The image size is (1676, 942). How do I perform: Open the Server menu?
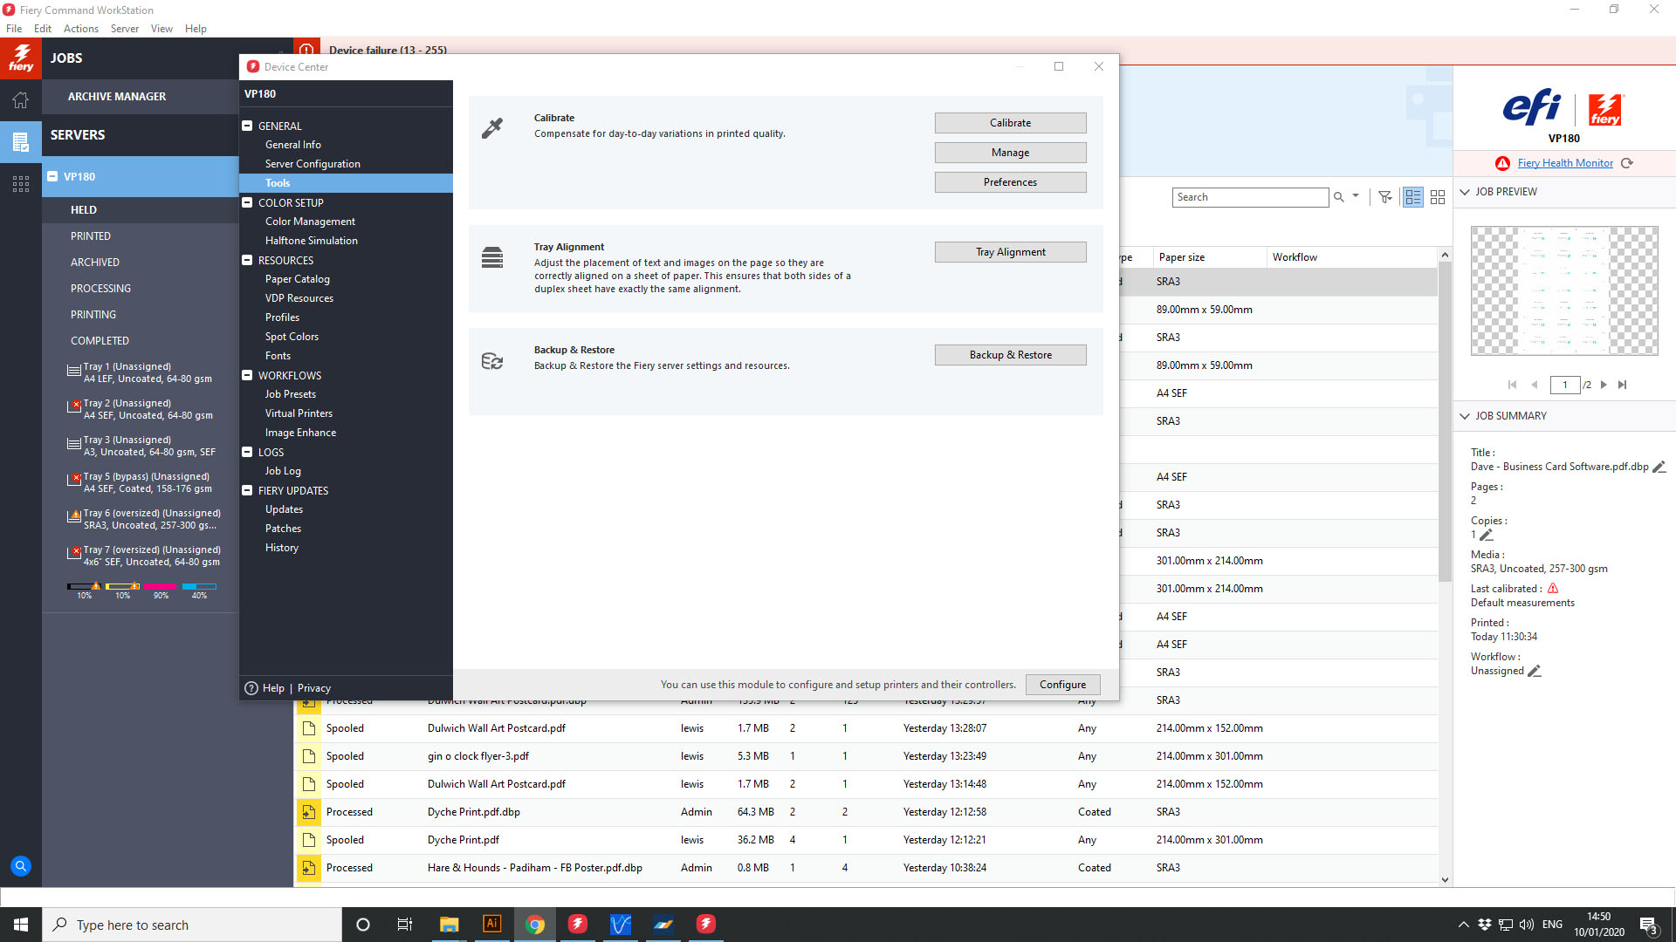(125, 28)
